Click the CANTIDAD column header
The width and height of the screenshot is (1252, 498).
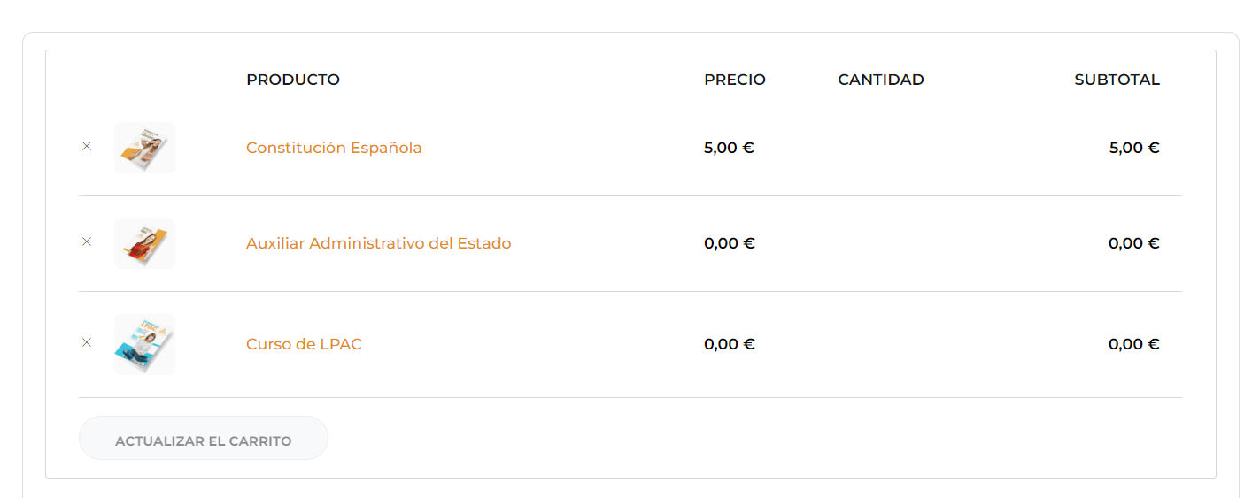tap(881, 80)
